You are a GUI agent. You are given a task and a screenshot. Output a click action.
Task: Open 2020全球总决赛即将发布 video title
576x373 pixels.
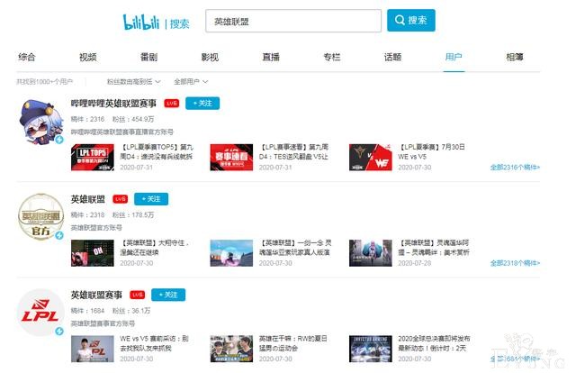coord(434,343)
